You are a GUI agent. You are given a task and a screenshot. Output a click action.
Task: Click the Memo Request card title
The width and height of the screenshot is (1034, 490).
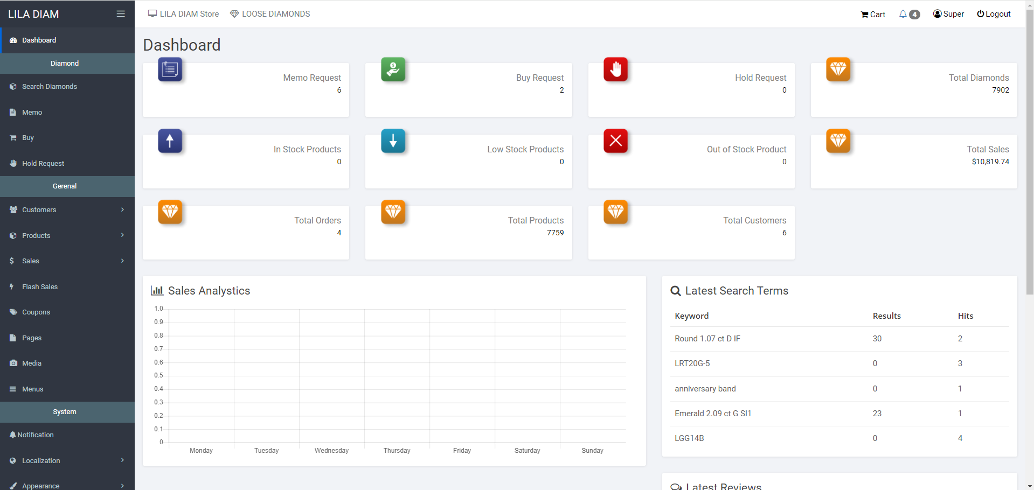tap(312, 78)
